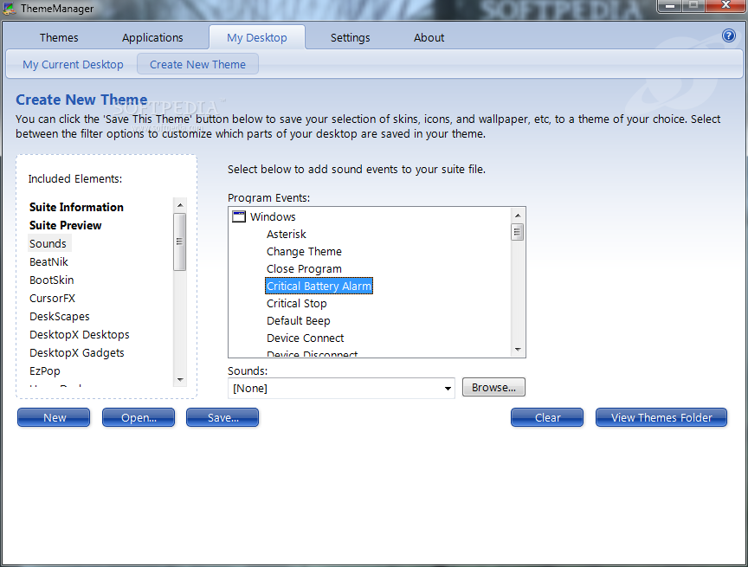Click the Save... button
This screenshot has width=748, height=567.
pyautogui.click(x=222, y=417)
